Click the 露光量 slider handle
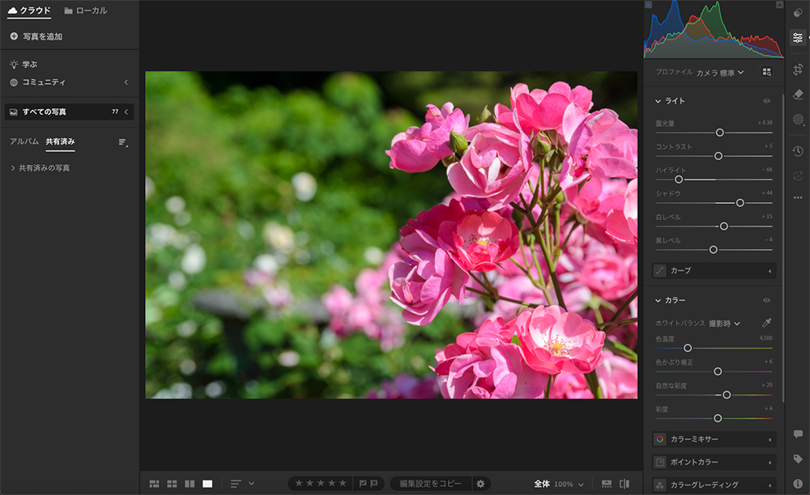The height and width of the screenshot is (495, 810). (x=719, y=133)
